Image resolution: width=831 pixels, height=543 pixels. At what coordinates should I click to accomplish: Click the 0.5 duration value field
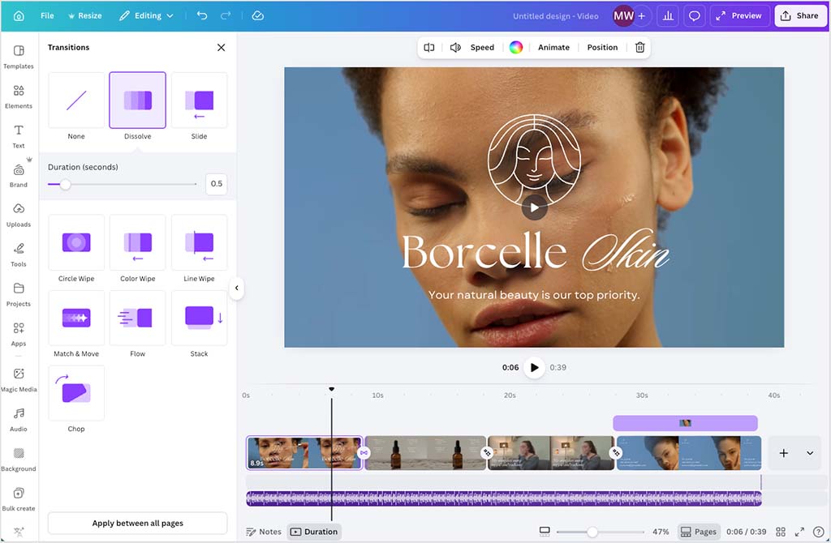tap(216, 184)
